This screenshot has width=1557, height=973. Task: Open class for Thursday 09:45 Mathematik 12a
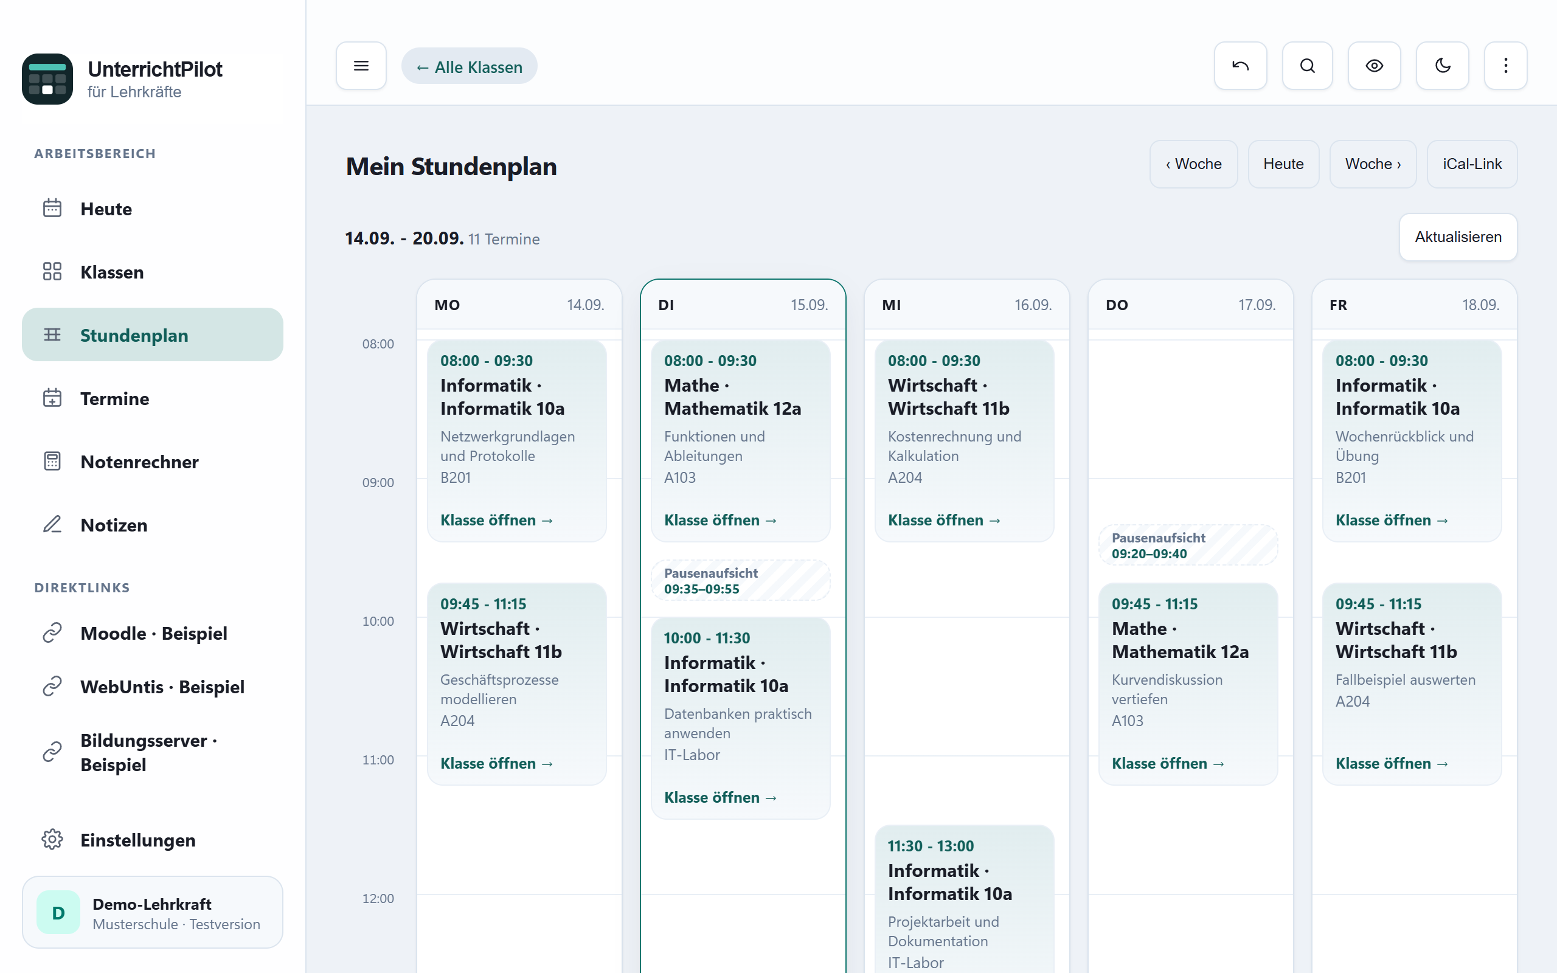pyautogui.click(x=1168, y=763)
